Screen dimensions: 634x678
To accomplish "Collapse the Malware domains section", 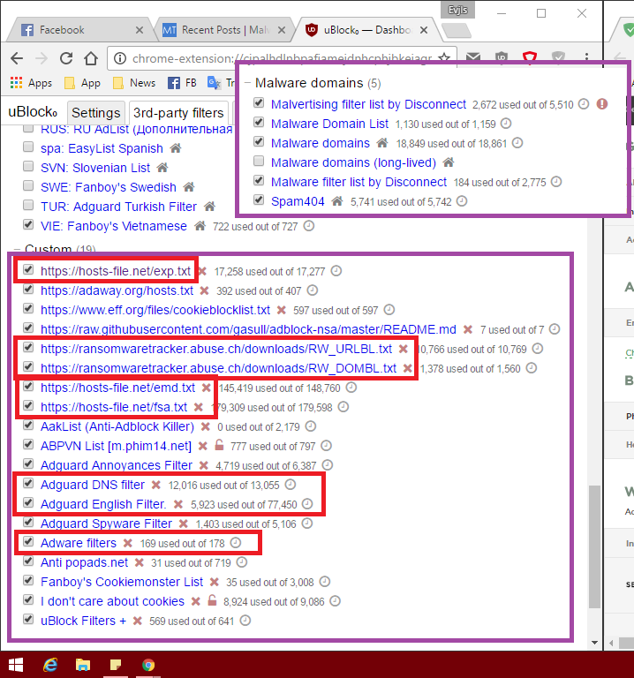I will click(x=248, y=83).
